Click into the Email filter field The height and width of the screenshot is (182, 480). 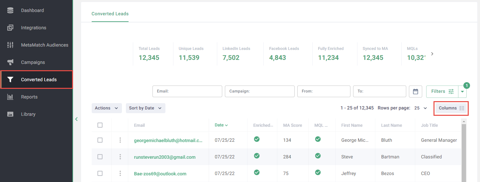point(187,91)
